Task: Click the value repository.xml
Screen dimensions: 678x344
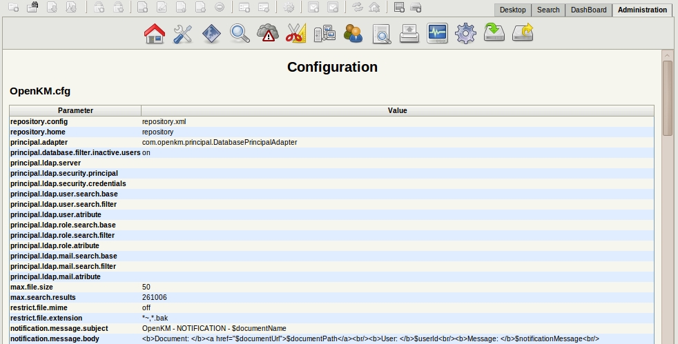Action: coord(164,122)
